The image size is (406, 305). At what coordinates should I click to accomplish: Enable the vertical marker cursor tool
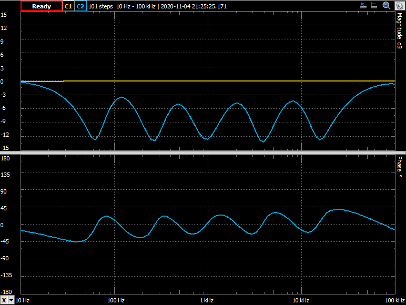(374, 6)
